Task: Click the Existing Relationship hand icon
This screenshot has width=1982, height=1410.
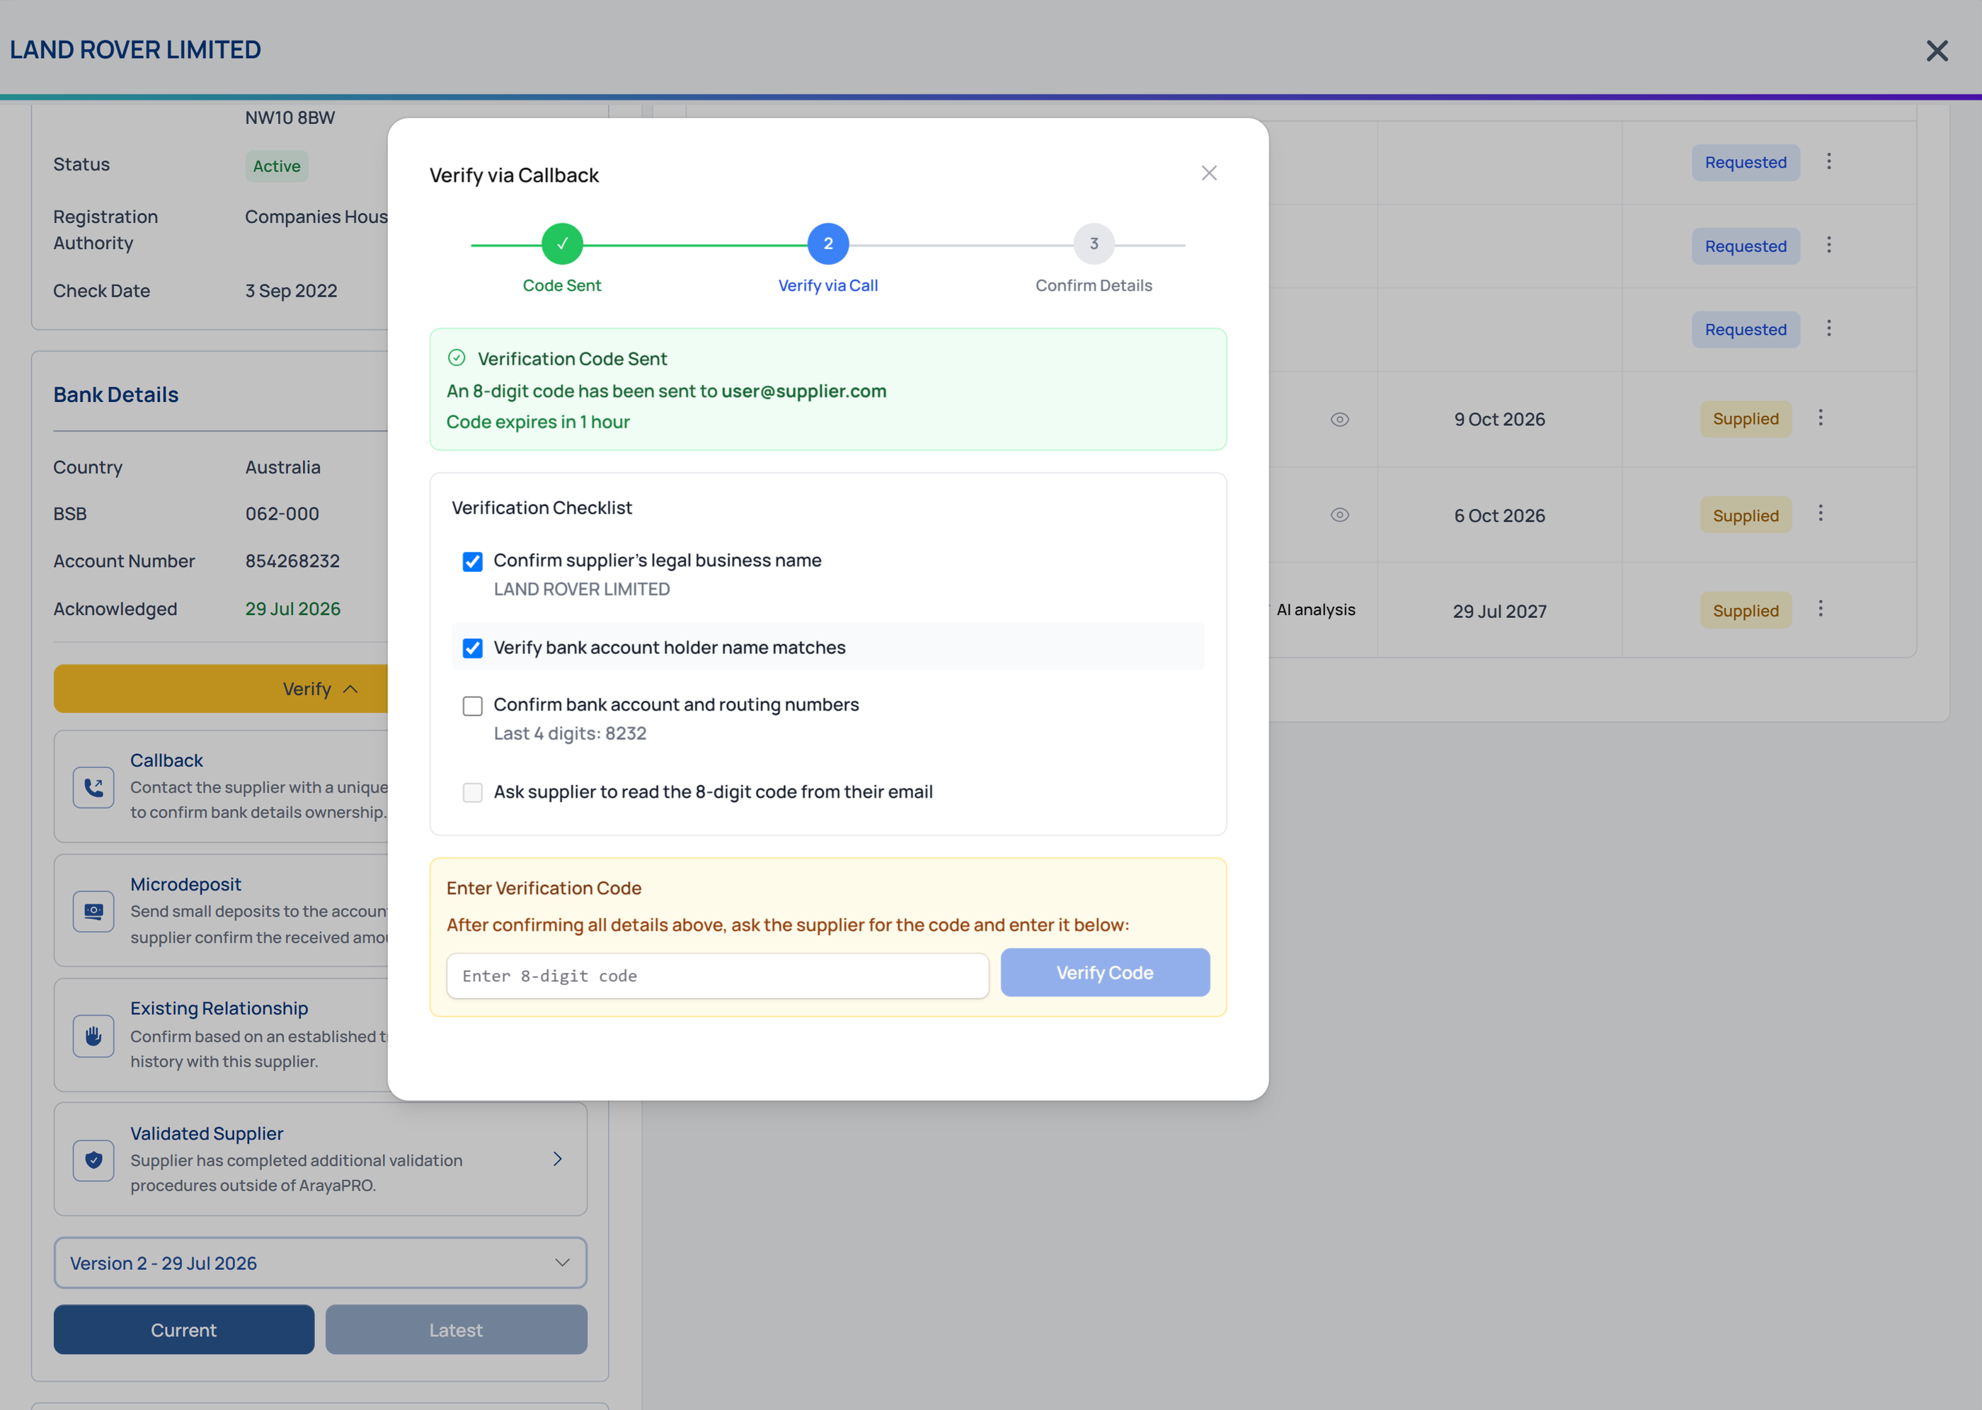Action: pyautogui.click(x=93, y=1036)
